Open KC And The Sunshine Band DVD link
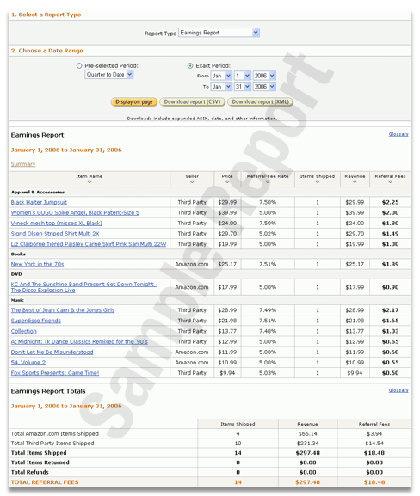This screenshot has height=496, width=420. click(84, 287)
